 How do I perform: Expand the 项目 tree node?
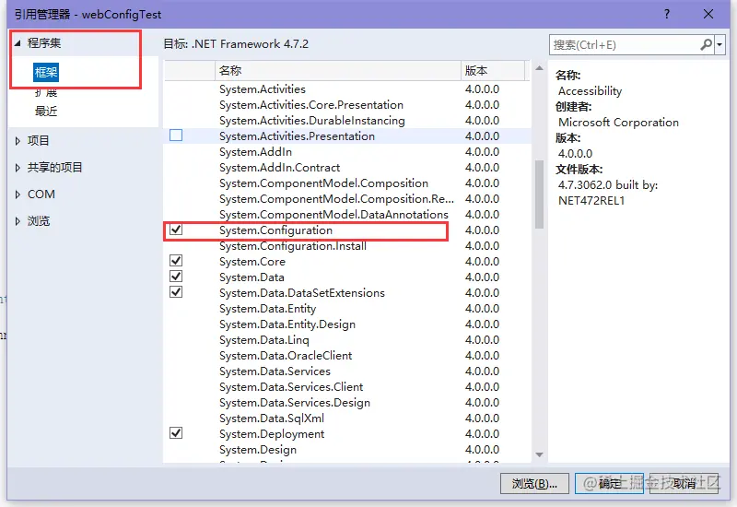pyautogui.click(x=18, y=141)
